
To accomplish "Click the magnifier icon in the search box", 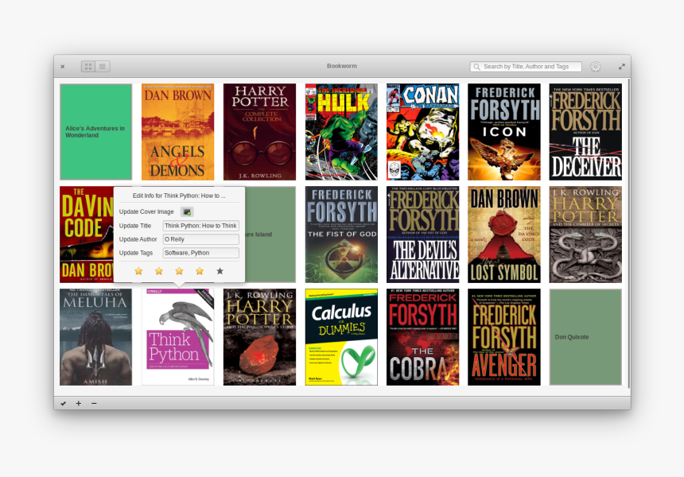I will pyautogui.click(x=476, y=67).
